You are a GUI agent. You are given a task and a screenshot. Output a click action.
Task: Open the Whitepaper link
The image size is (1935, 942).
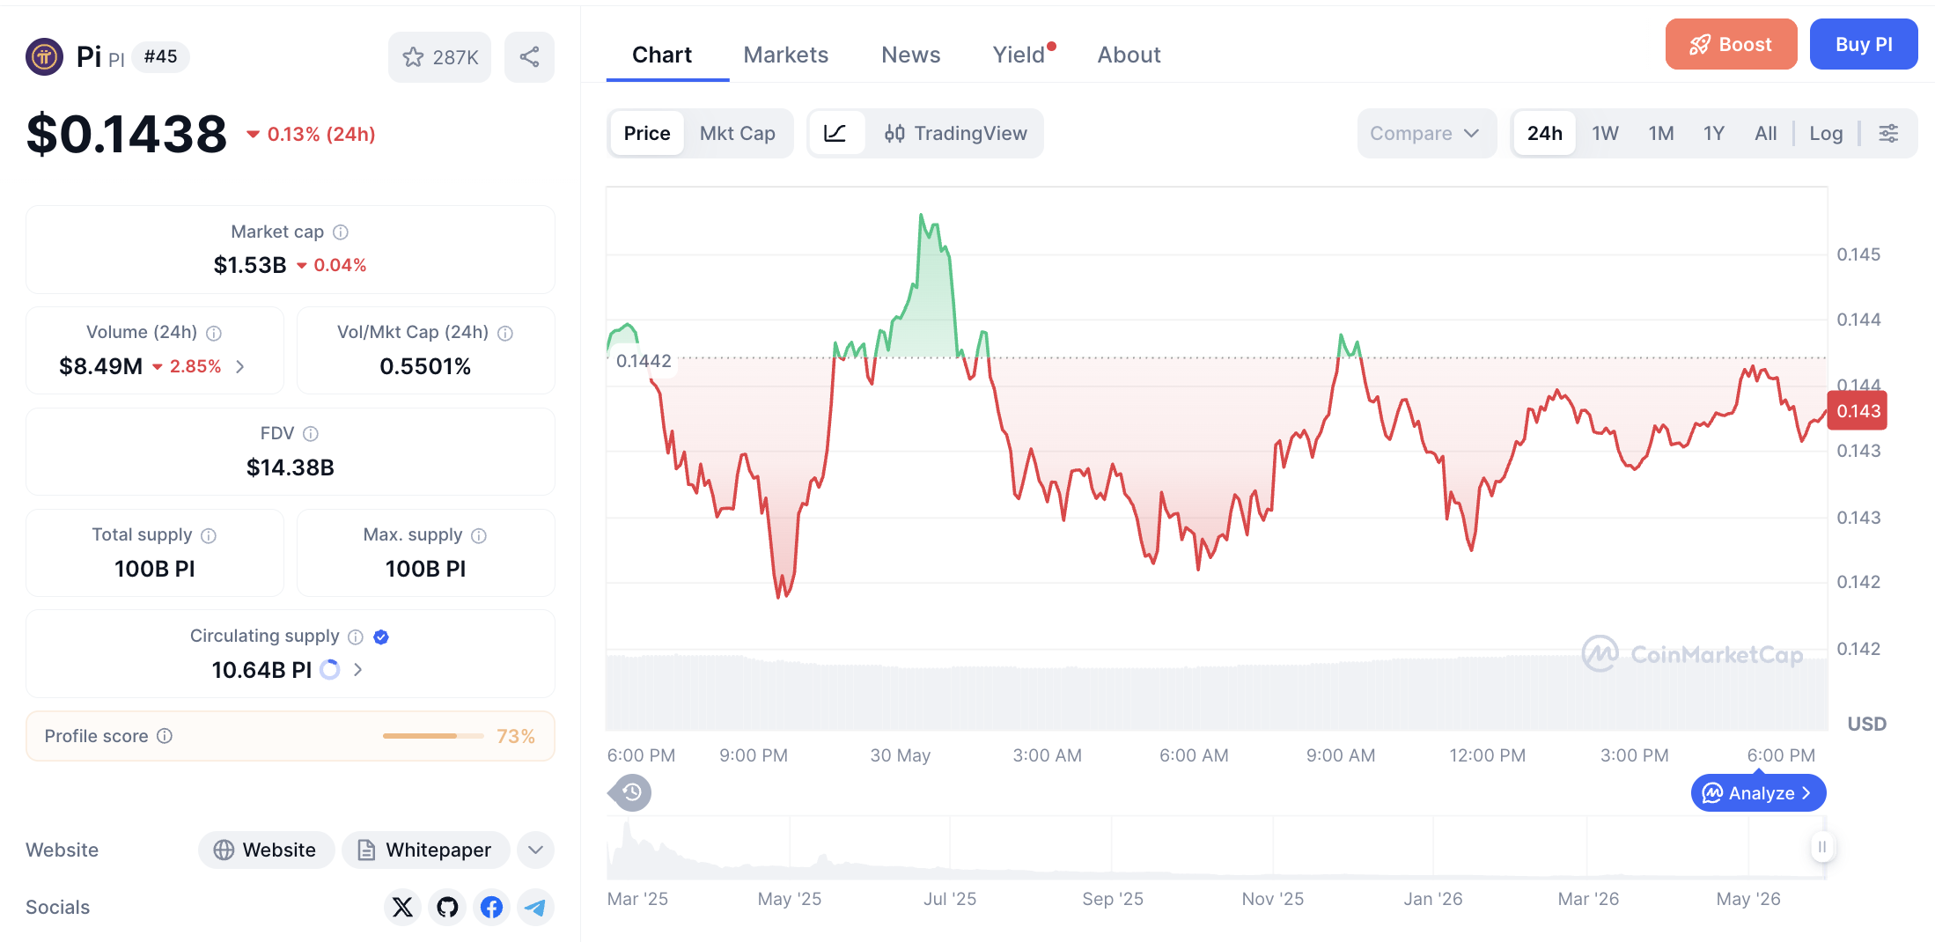click(425, 850)
